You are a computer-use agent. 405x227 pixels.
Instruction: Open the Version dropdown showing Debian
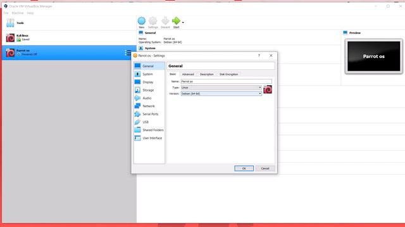click(221, 94)
